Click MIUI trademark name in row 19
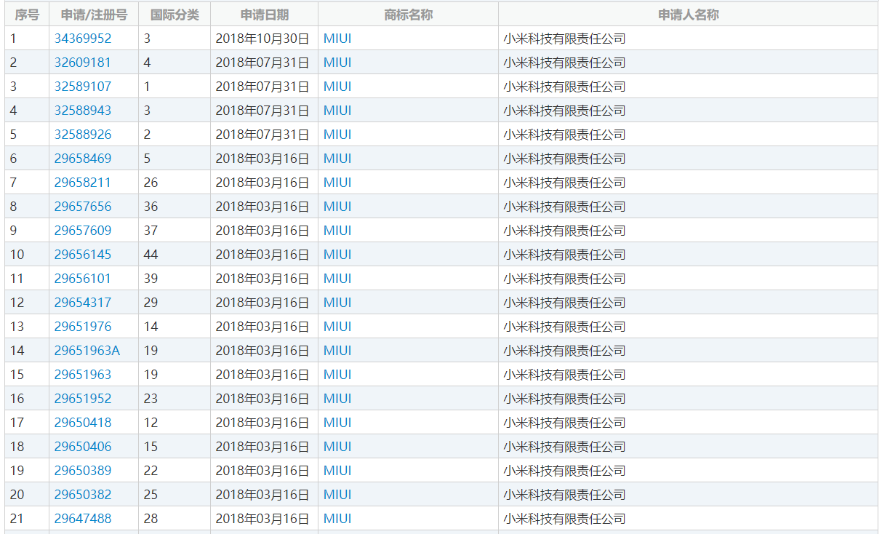This screenshot has height=534, width=882. coord(337,471)
